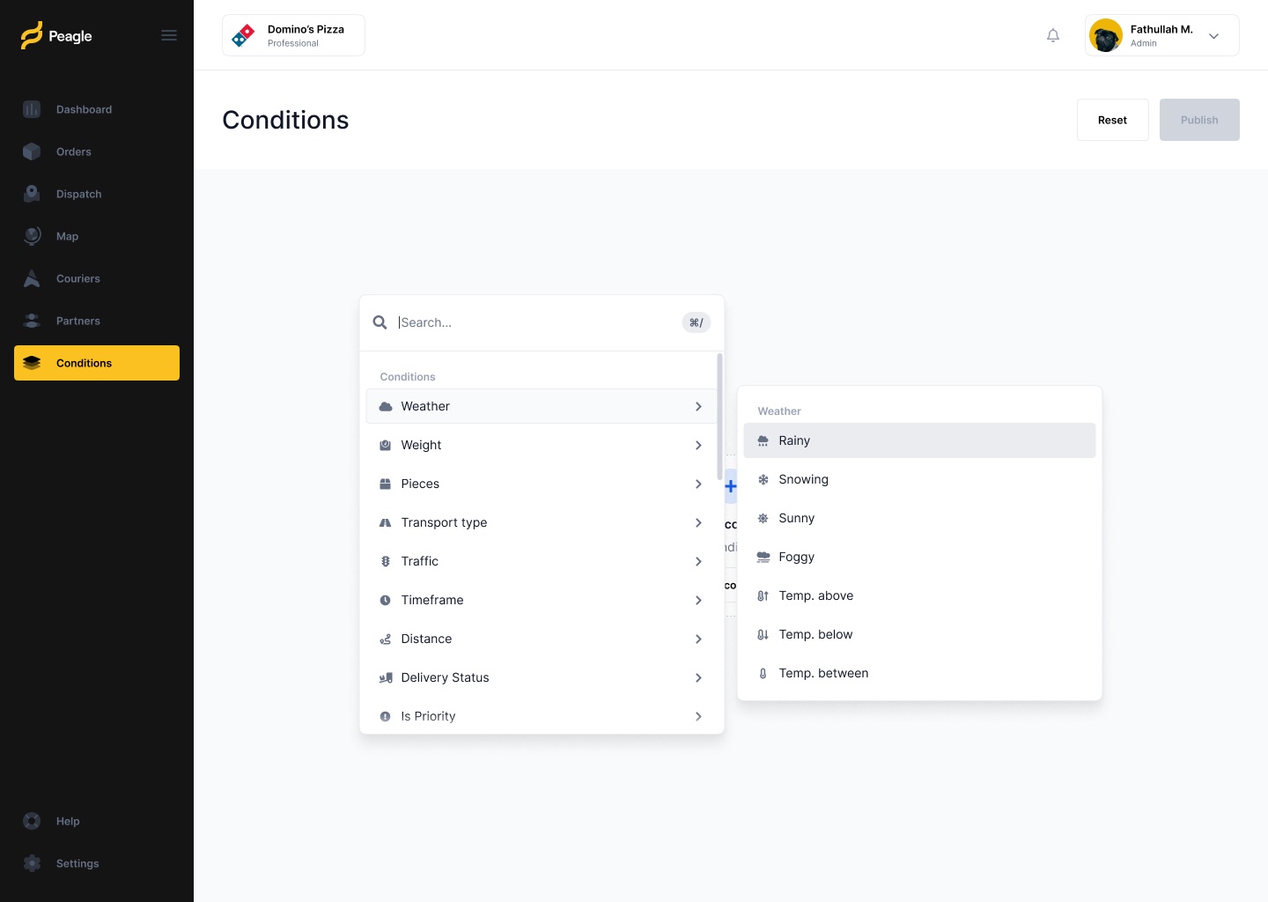Click the Rainy cloud icon
This screenshot has height=902, width=1268.
coord(763,440)
